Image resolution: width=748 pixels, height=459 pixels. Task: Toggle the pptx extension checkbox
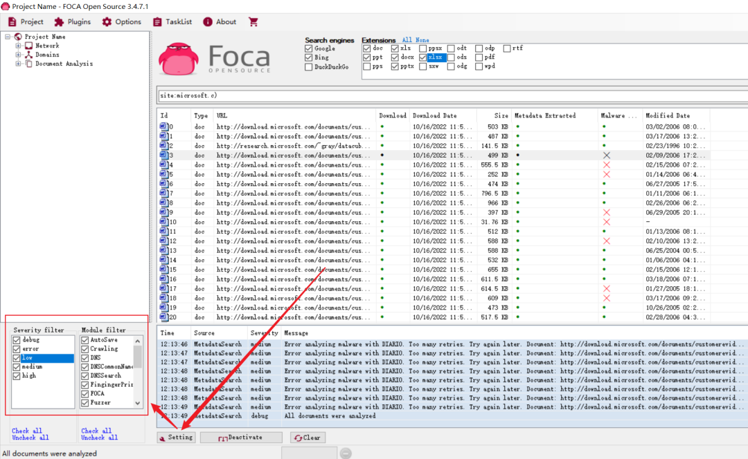point(395,66)
